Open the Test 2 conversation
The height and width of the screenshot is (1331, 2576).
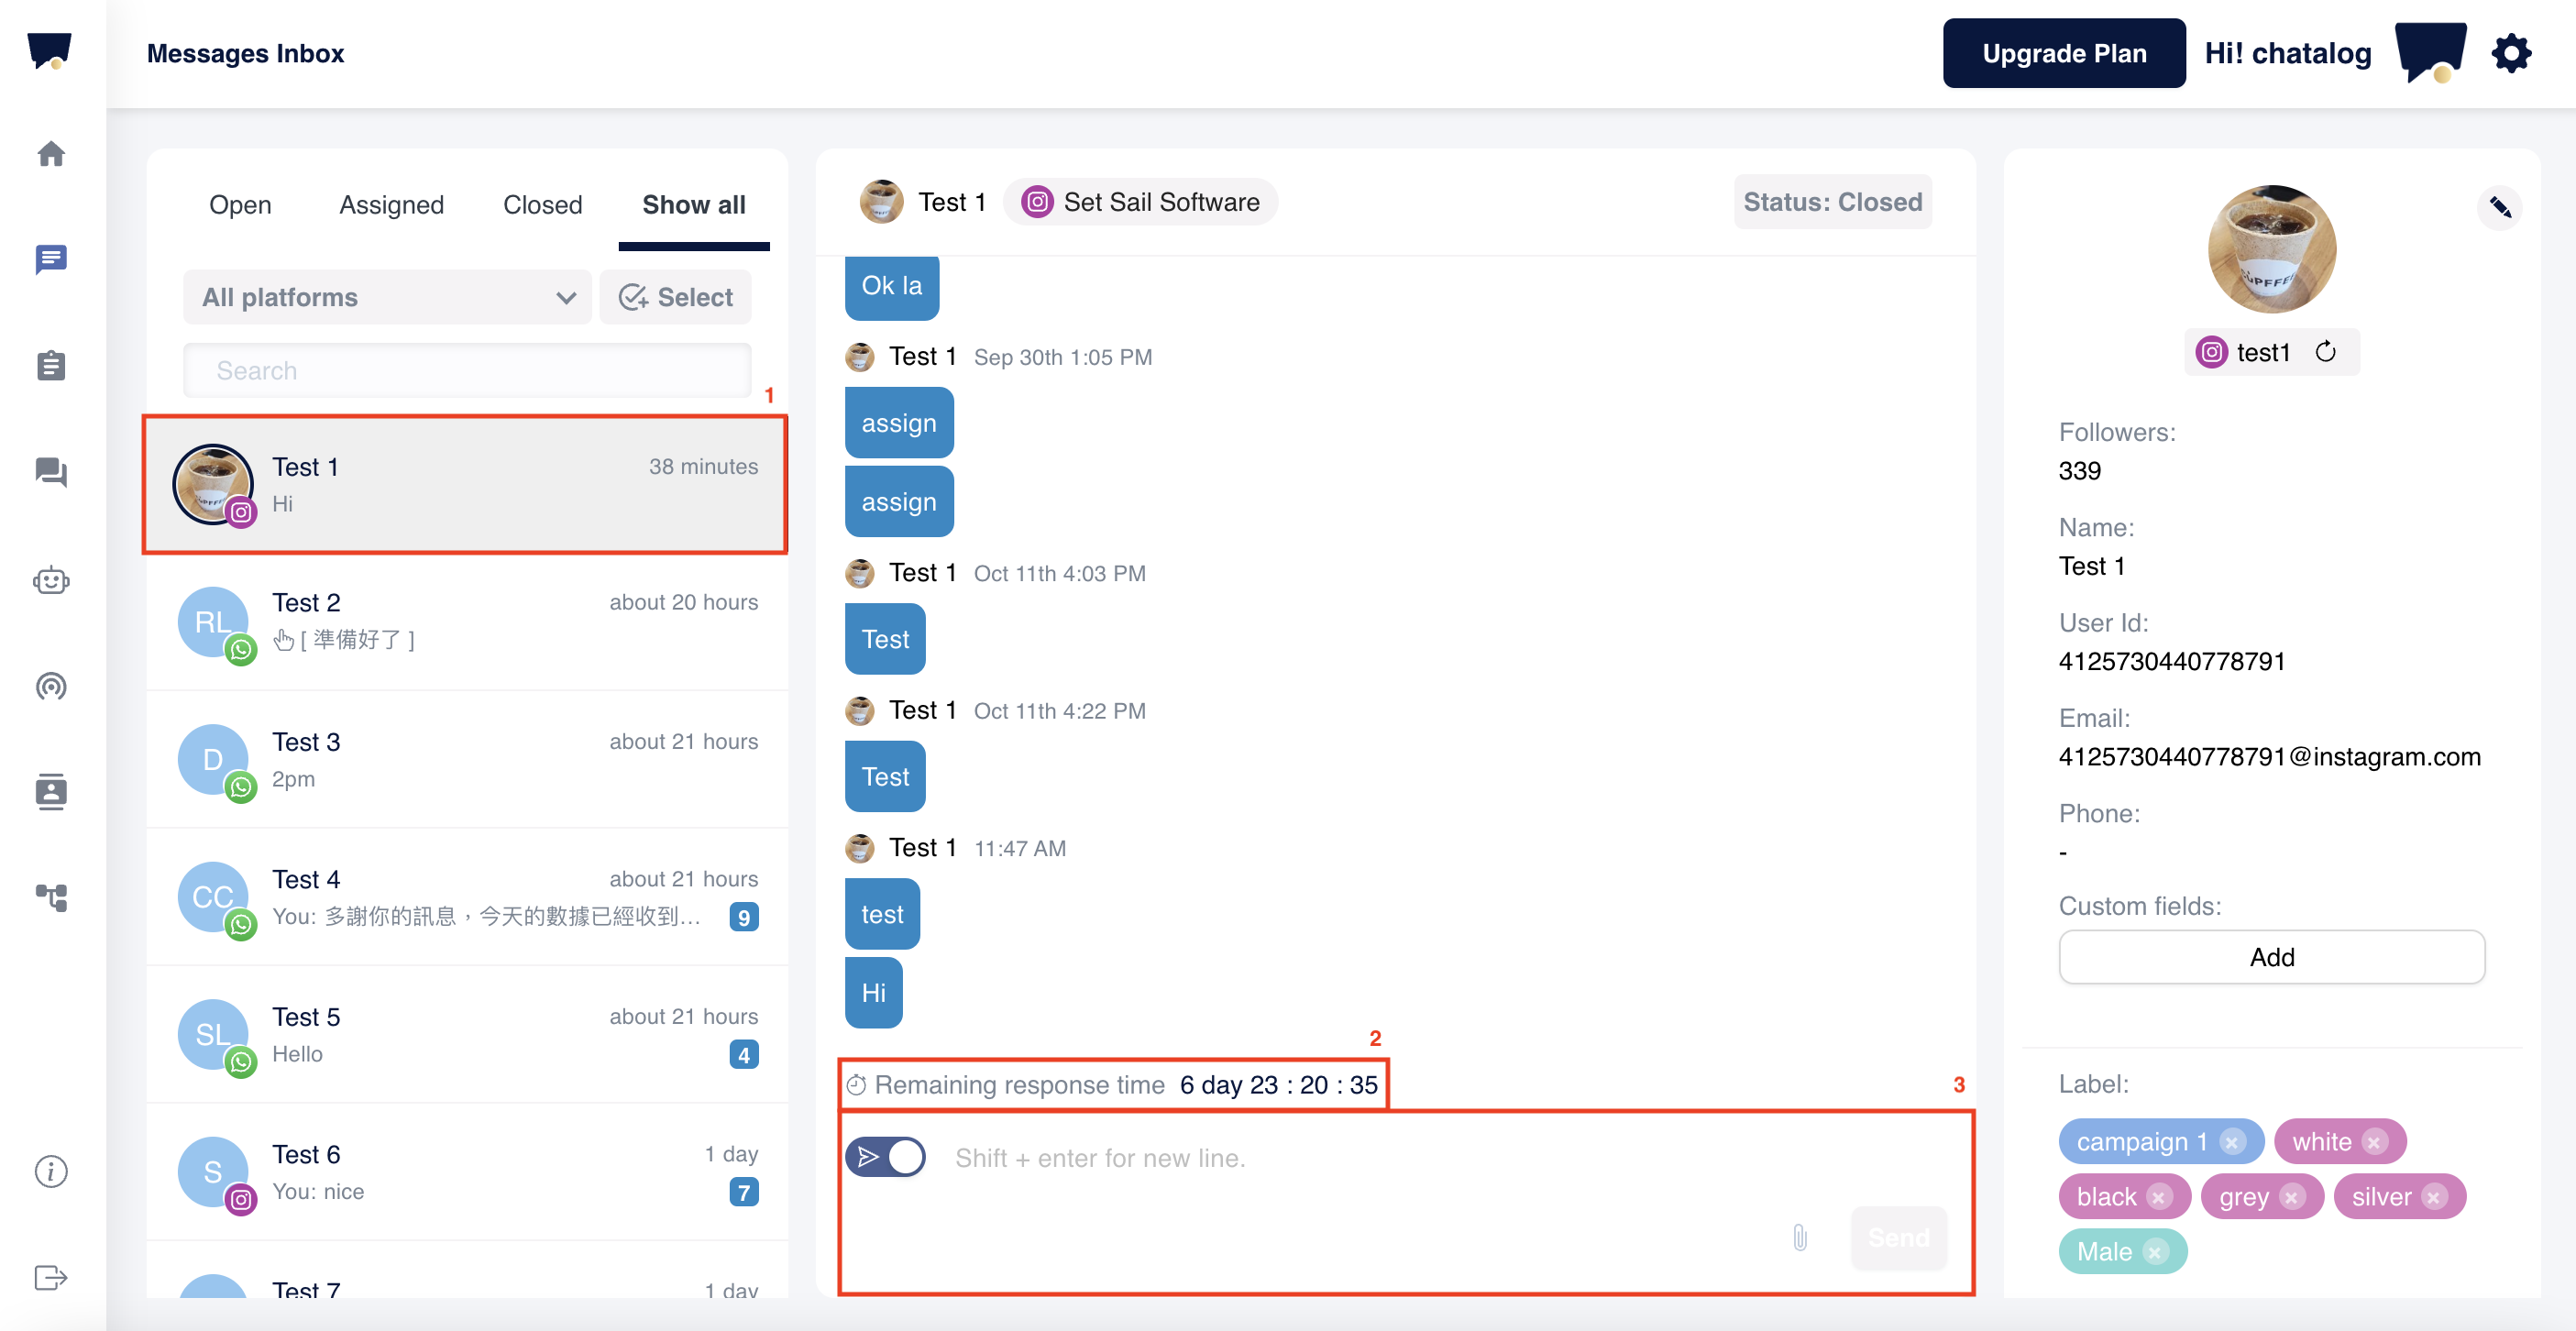click(x=466, y=621)
